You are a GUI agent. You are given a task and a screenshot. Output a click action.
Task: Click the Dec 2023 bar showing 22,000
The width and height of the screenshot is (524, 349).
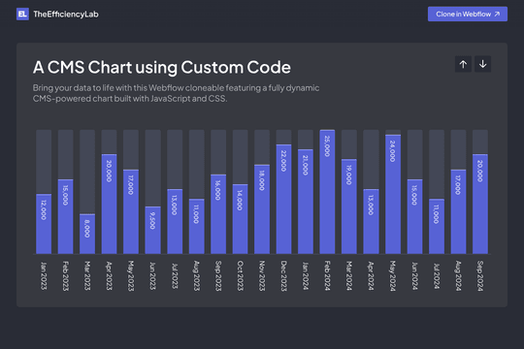pos(283,199)
